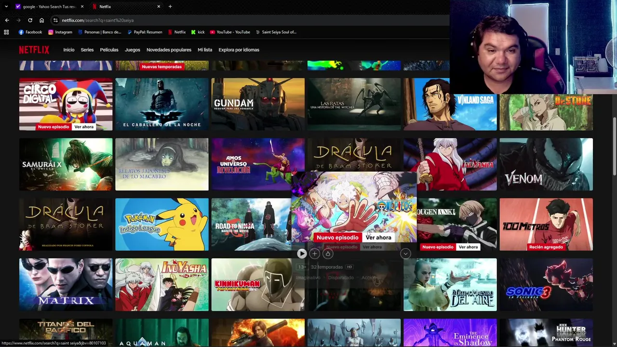Image resolution: width=617 pixels, height=347 pixels.
Task: Open the tab search dropdown arrow
Action: click(x=6, y=6)
